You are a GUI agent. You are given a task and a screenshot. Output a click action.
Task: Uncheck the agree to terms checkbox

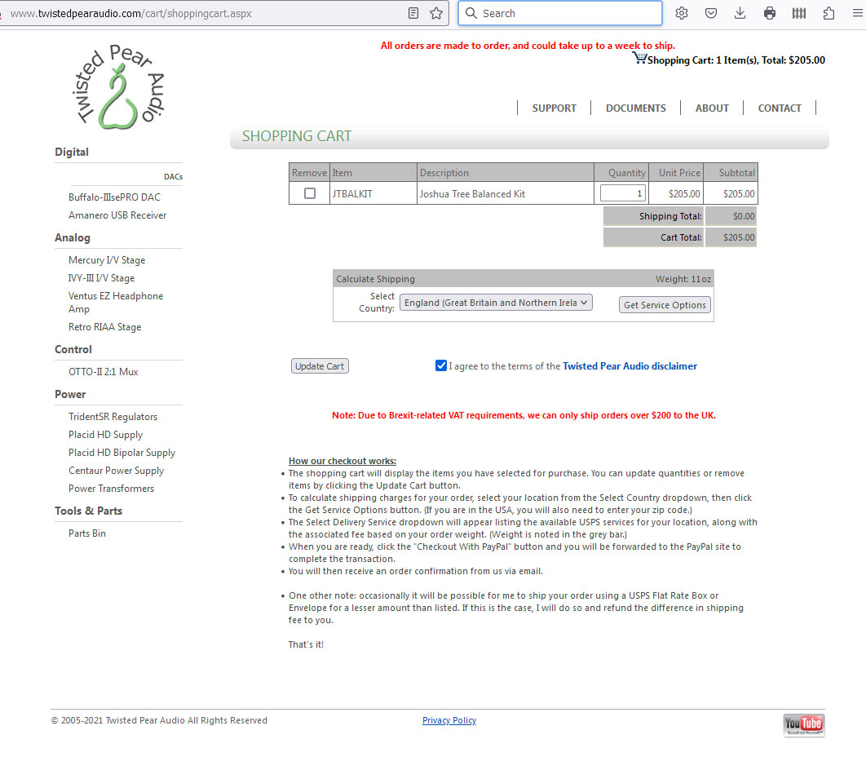click(x=440, y=365)
